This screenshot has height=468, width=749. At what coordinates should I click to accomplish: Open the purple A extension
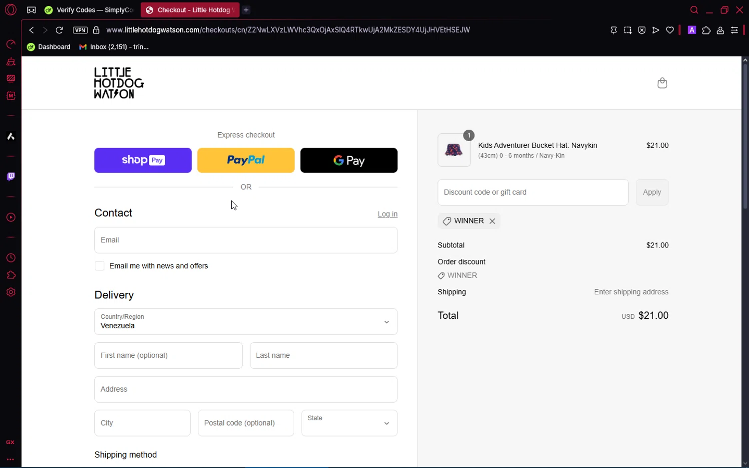pyautogui.click(x=692, y=30)
